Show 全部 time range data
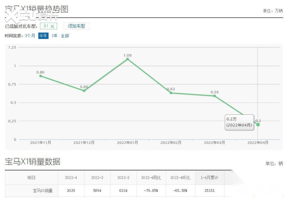This screenshot has width=288, height=198. [x=65, y=36]
